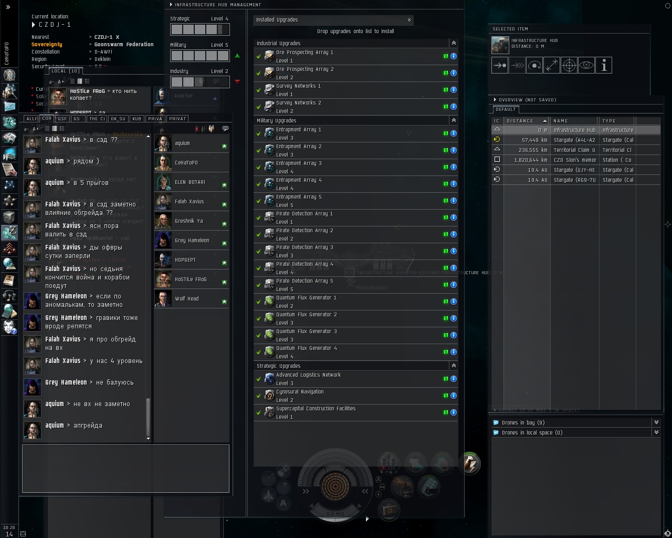The width and height of the screenshot is (672, 538).
Task: Lock target on the Infrastructure Hub
Action: click(x=569, y=66)
